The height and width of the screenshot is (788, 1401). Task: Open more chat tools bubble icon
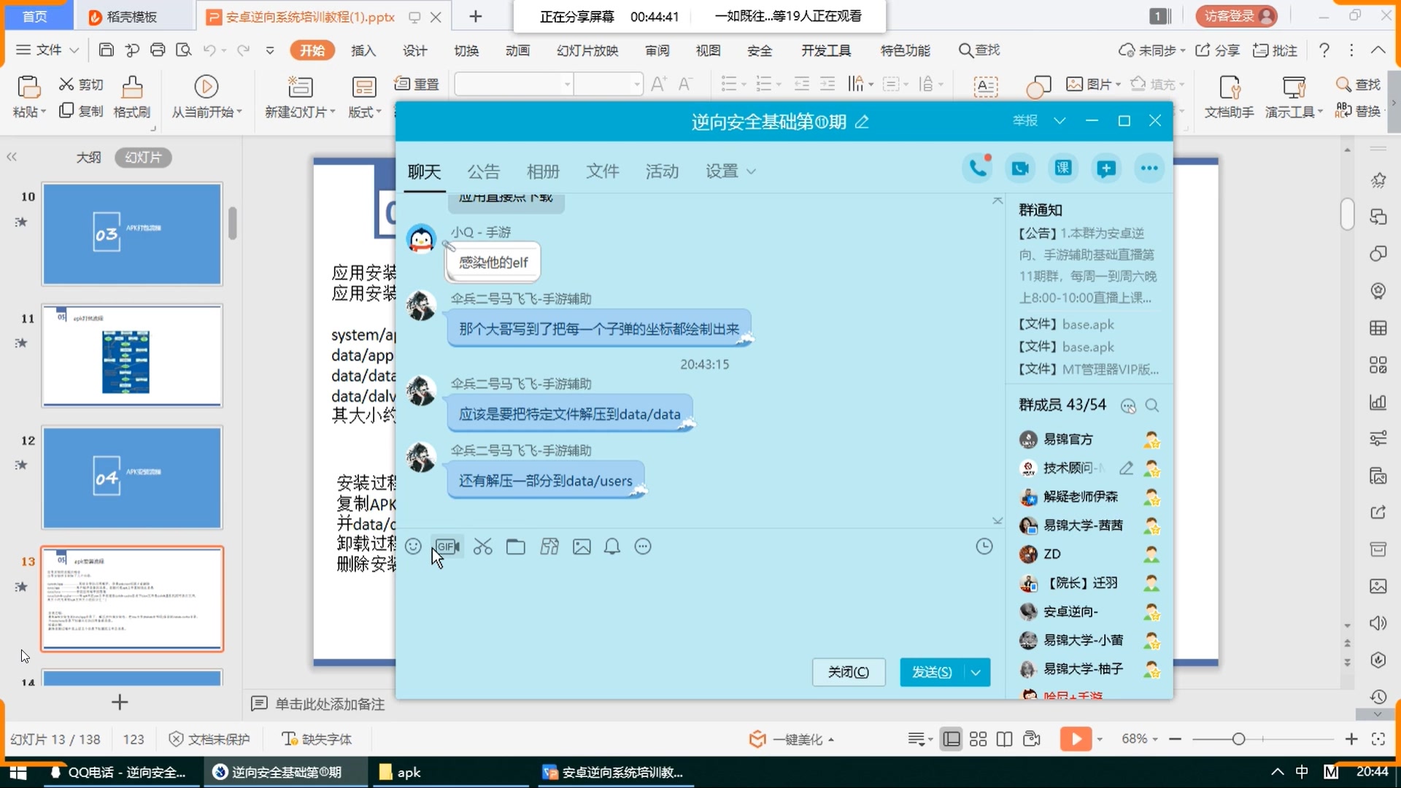click(x=643, y=546)
